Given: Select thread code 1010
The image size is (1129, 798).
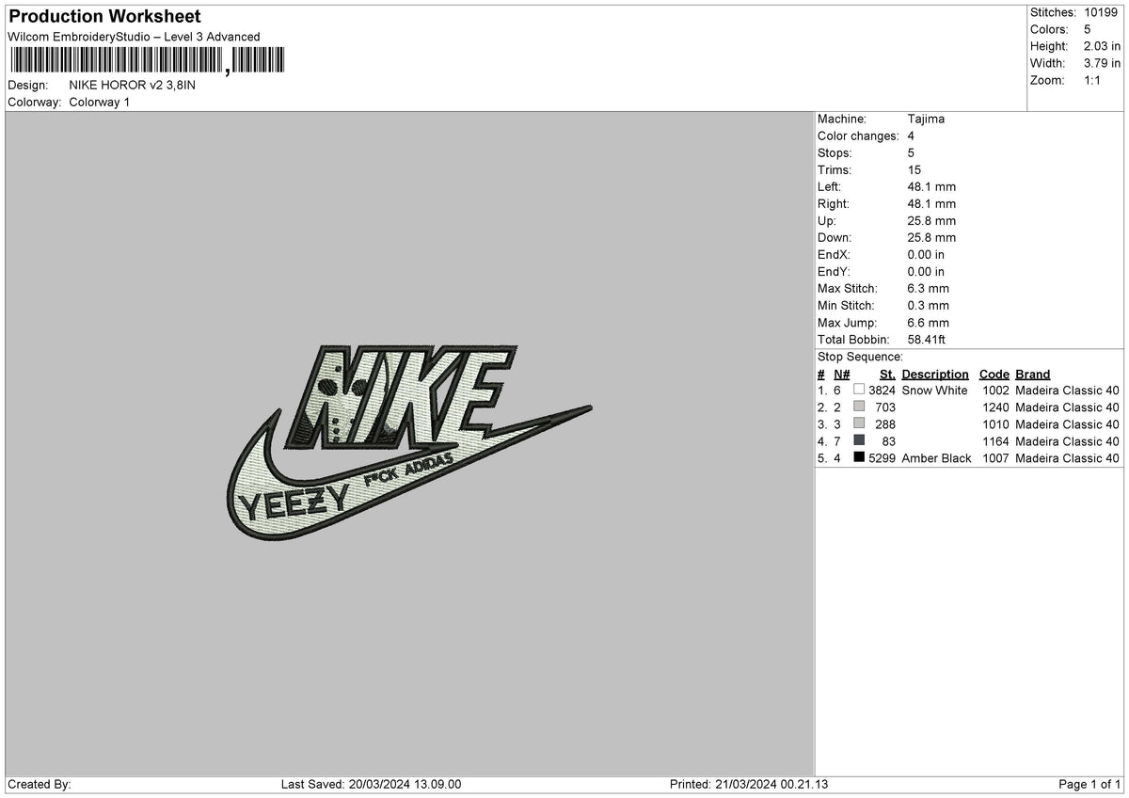Looking at the screenshot, I should click(995, 423).
